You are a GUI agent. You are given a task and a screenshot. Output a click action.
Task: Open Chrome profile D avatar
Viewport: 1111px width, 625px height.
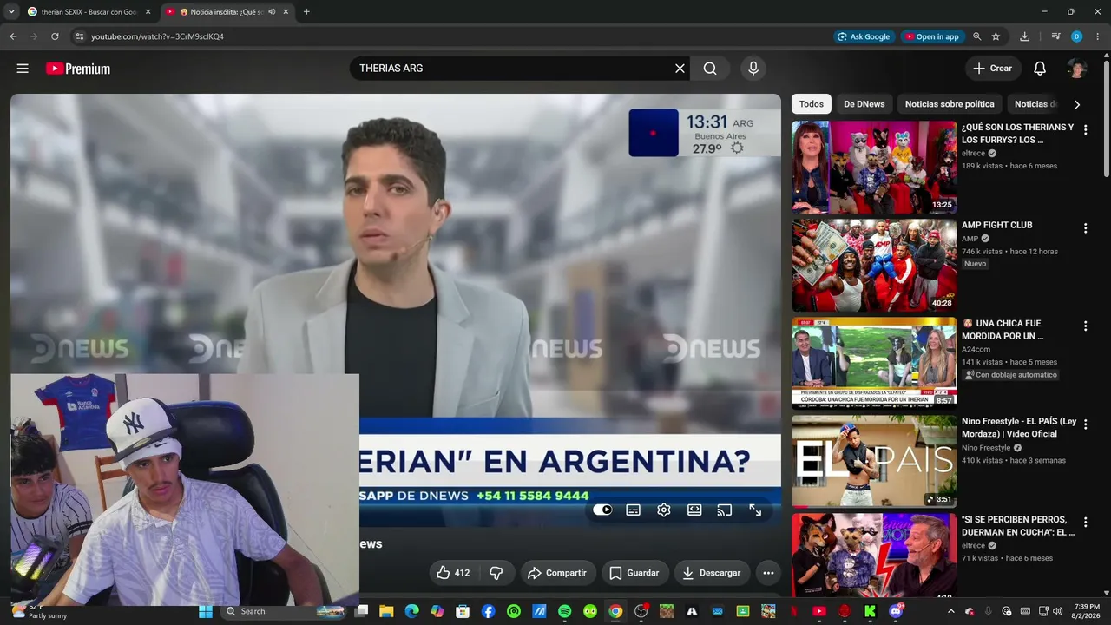(1077, 36)
